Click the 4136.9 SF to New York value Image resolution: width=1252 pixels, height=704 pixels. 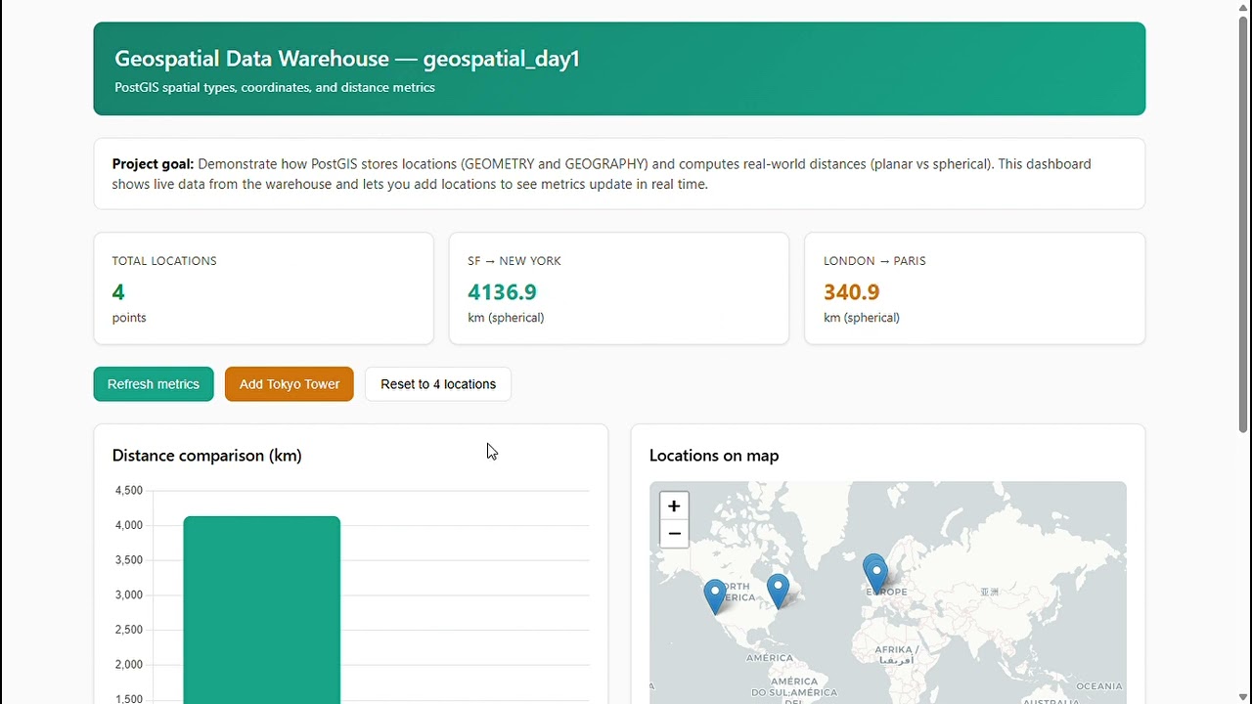coord(502,291)
